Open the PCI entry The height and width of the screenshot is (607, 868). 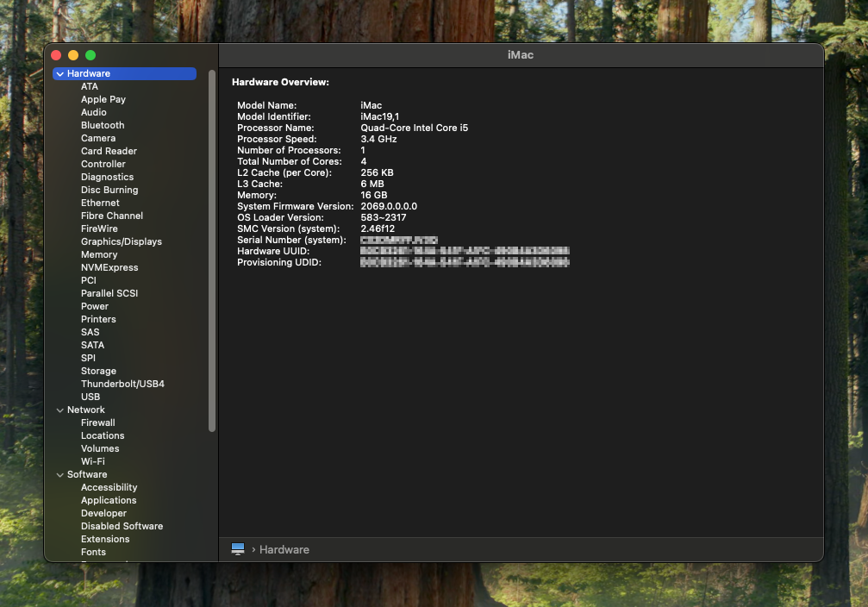[88, 280]
